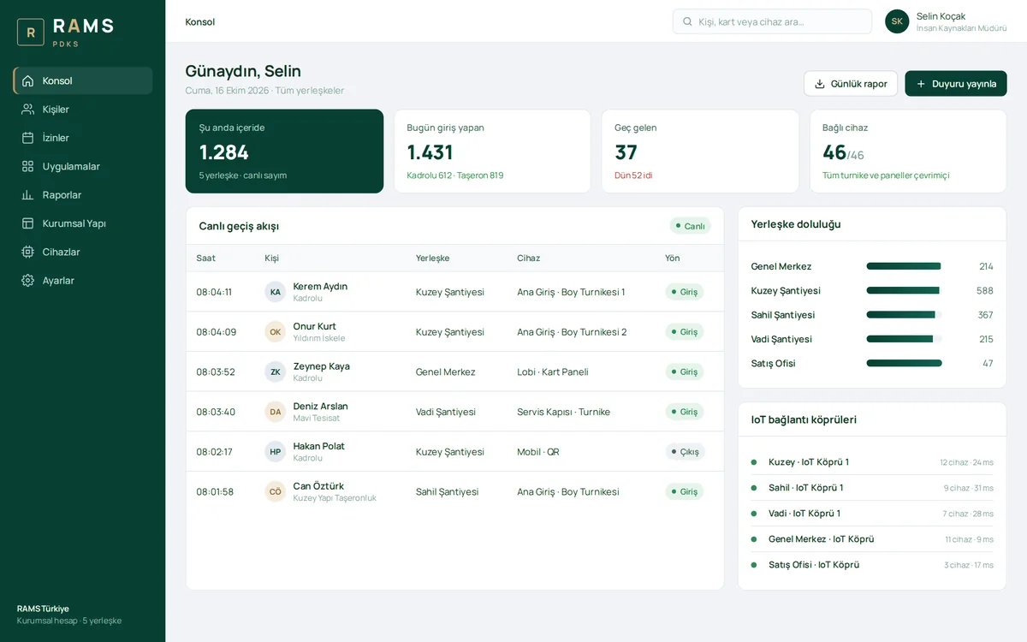Click Hakan Polat's HP avatar
This screenshot has width=1027, height=642.
(276, 452)
